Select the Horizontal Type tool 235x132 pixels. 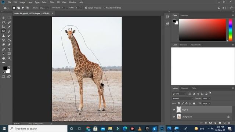[x=9, y=49]
